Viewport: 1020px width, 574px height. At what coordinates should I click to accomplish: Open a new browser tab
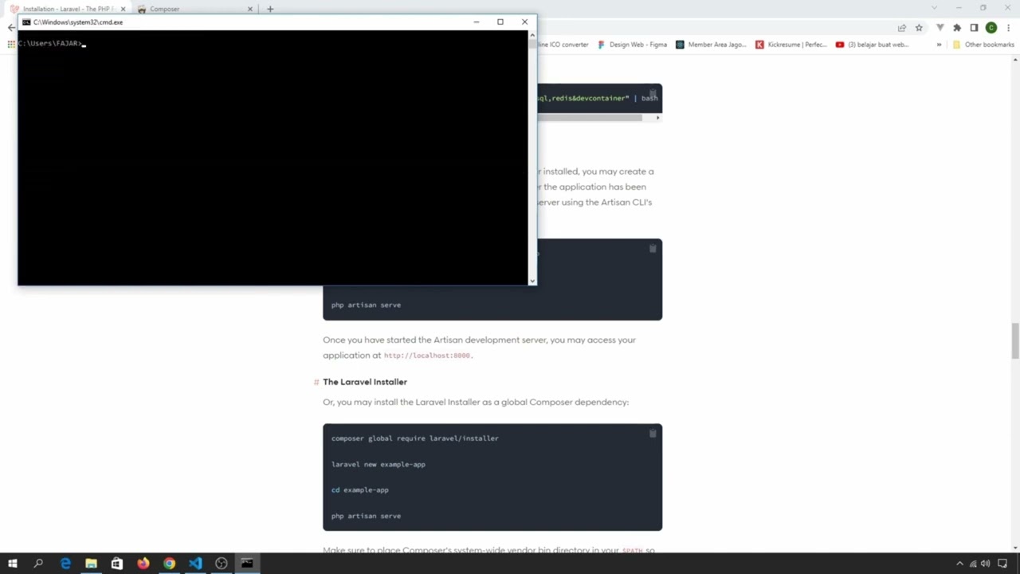270,9
